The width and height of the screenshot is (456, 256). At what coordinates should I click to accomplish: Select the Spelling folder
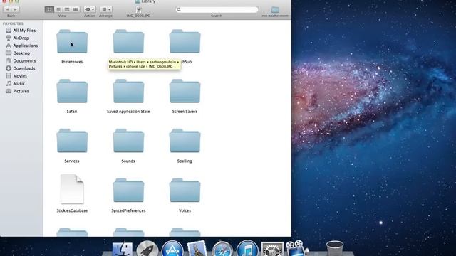[185, 141]
